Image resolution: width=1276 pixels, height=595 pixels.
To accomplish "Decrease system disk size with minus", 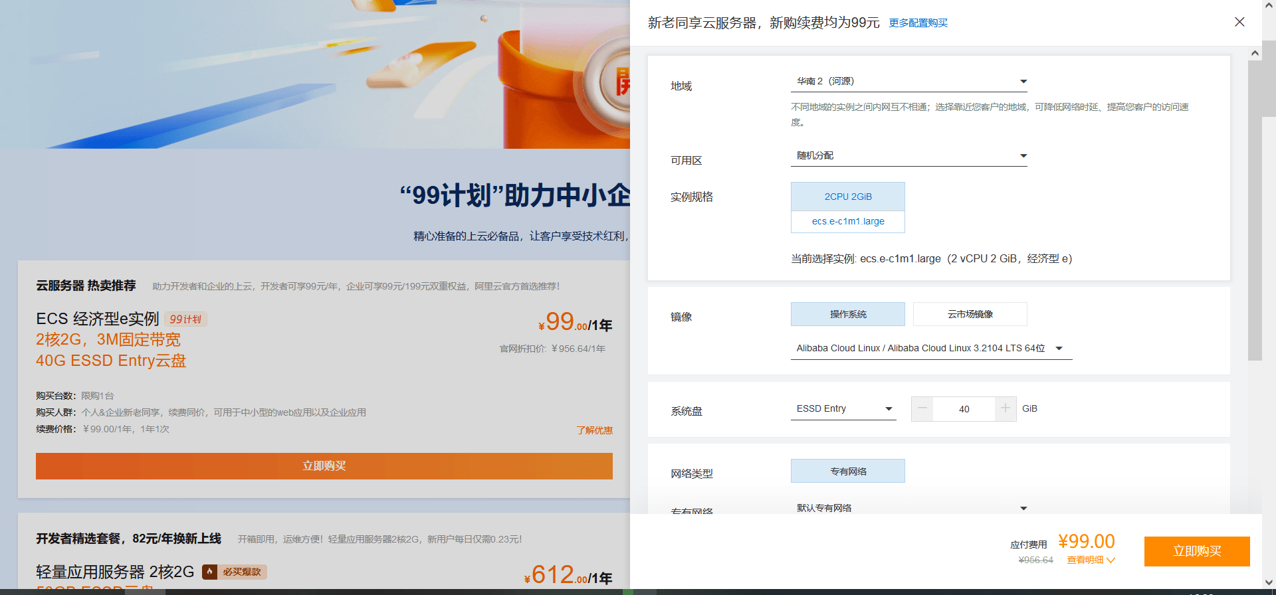I will tap(922, 409).
